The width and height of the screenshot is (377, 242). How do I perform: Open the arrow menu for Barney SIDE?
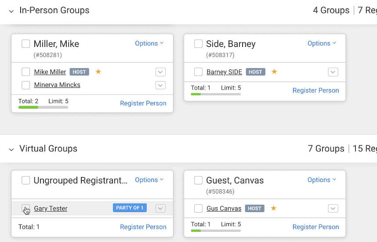(333, 72)
